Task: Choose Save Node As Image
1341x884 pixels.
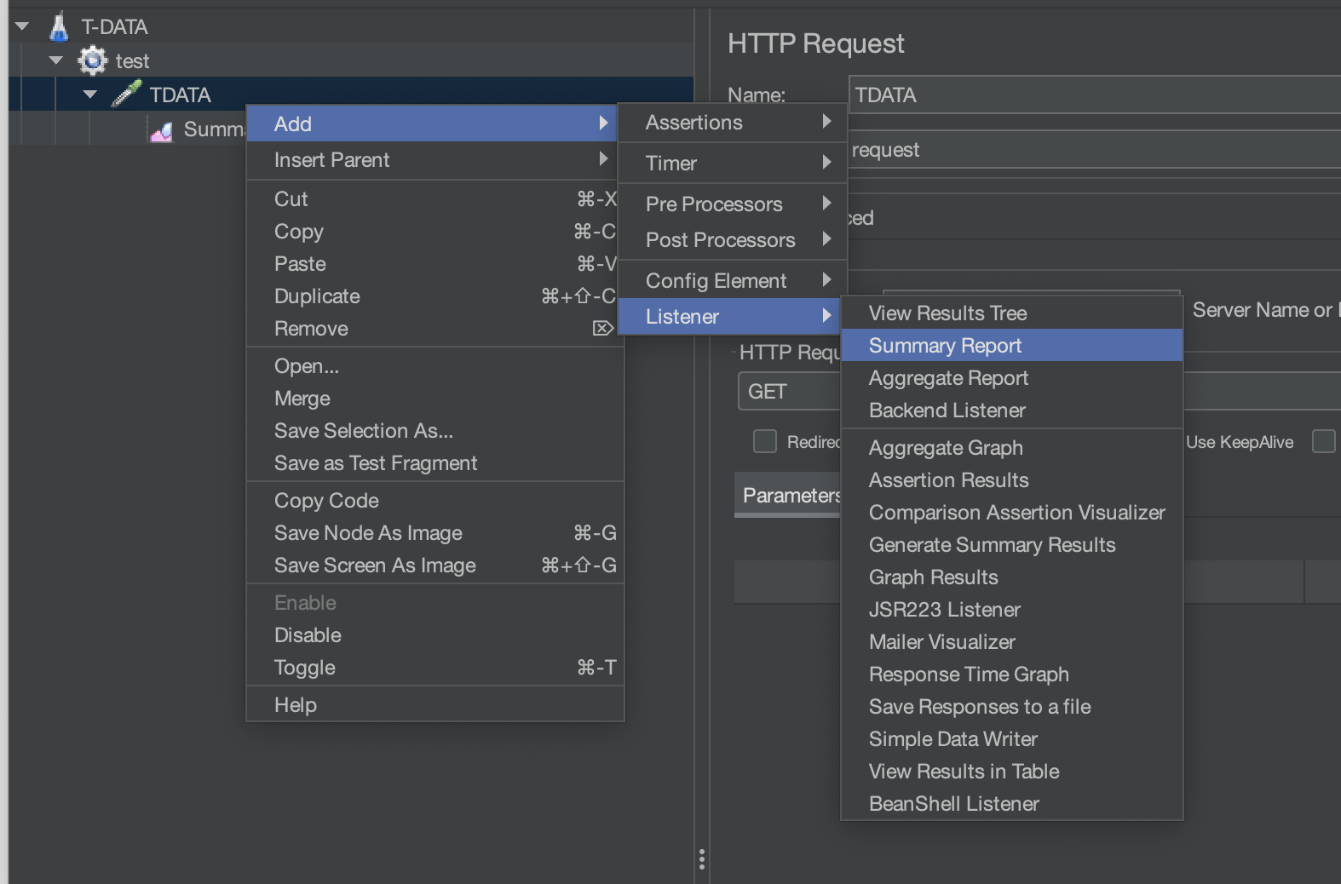Action: (x=435, y=533)
